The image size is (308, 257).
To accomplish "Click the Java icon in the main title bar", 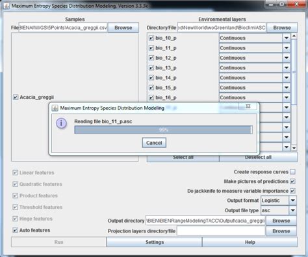I will tap(6, 6).
